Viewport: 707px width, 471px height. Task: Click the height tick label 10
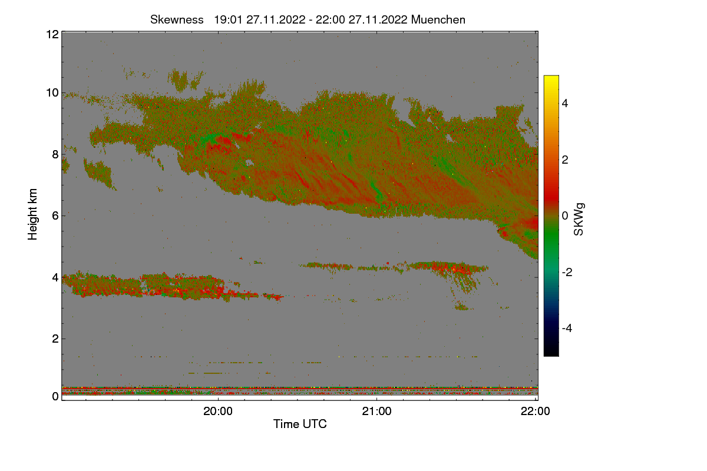[52, 92]
